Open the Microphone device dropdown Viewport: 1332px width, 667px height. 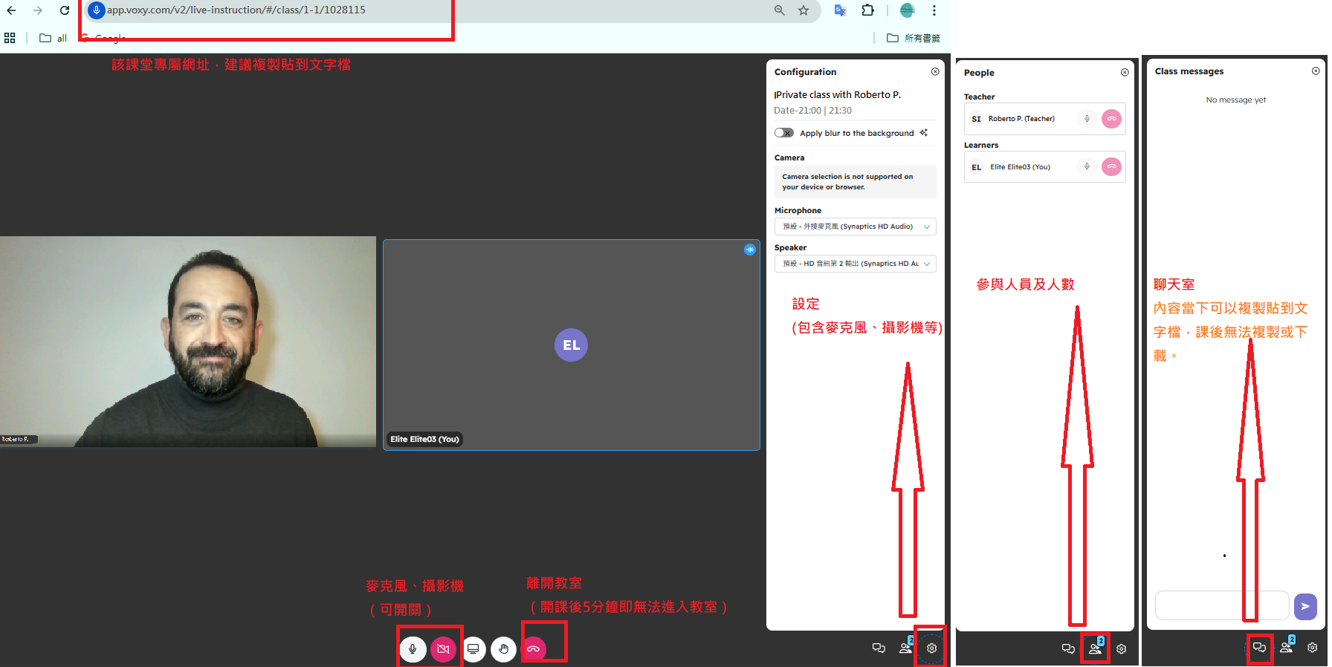pyautogui.click(x=855, y=227)
